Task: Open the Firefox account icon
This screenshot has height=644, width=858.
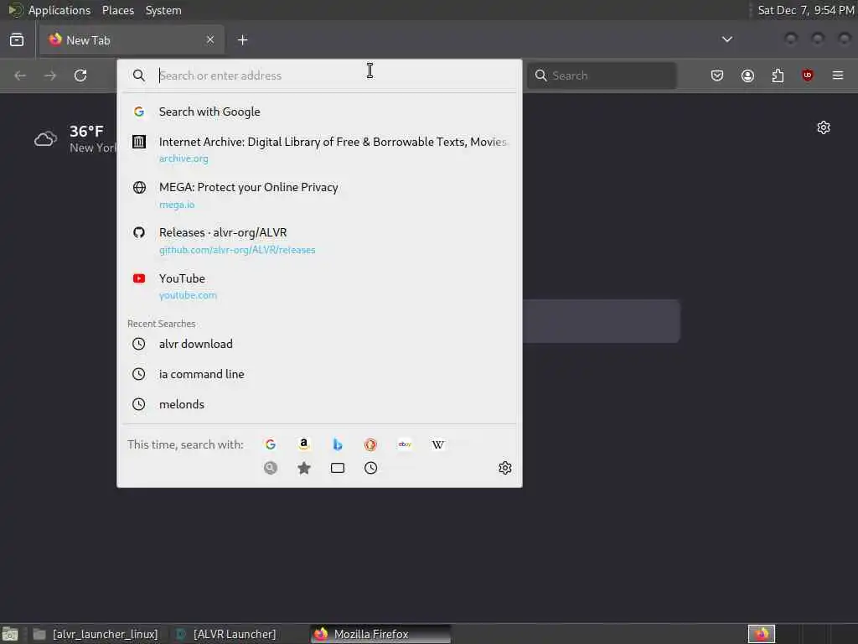Action: (x=747, y=75)
